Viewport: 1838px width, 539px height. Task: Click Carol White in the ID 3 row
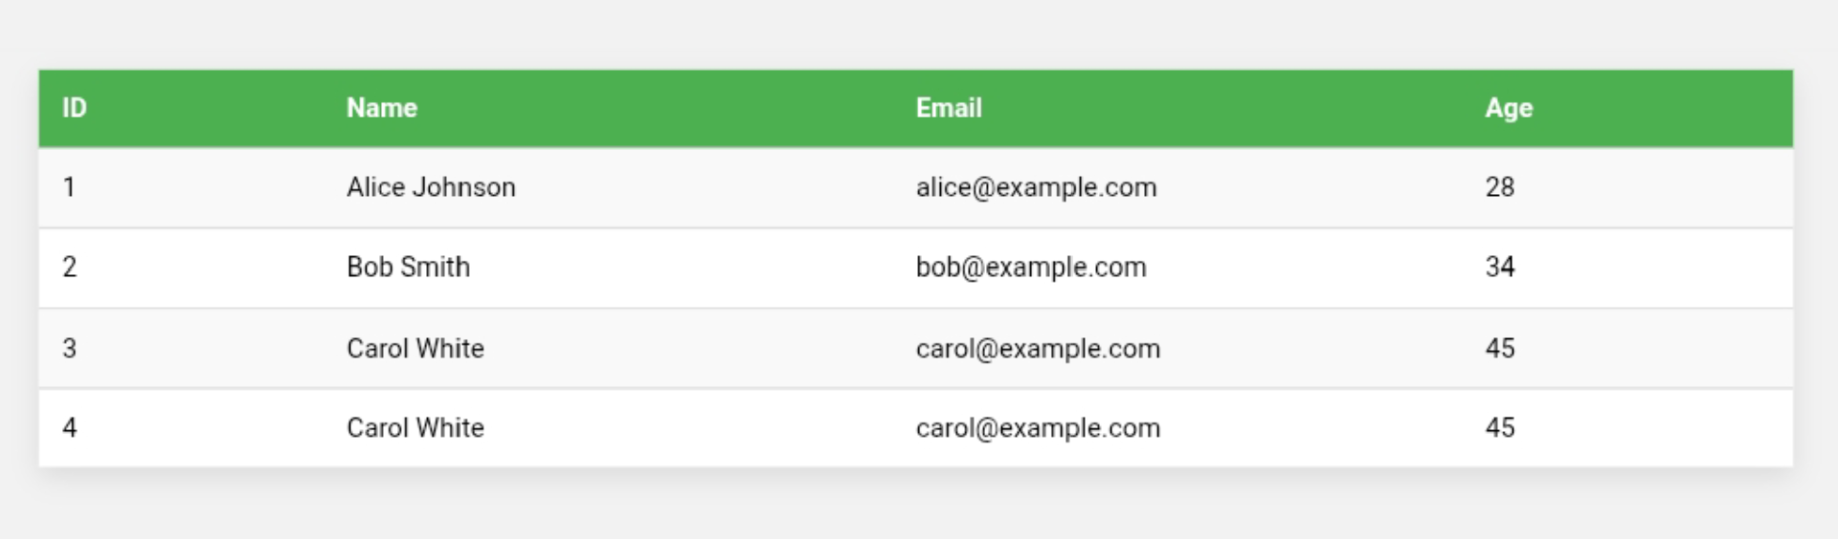pos(415,348)
